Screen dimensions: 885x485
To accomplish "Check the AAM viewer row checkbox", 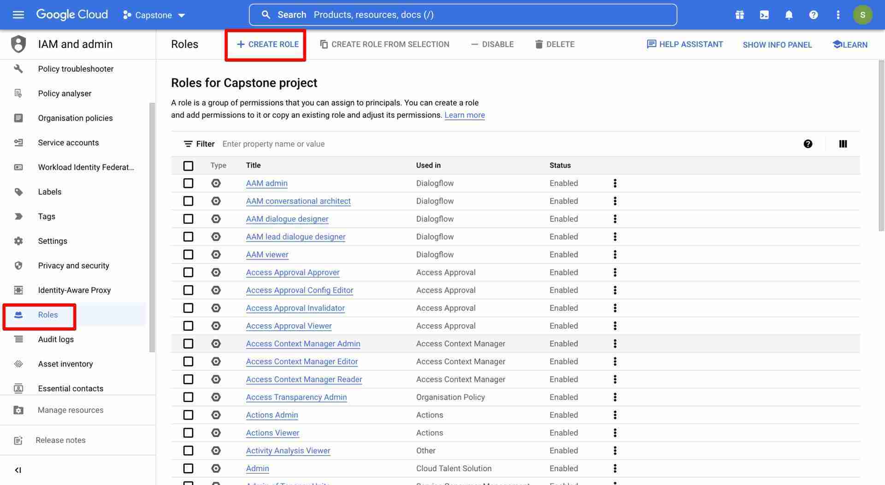I will (x=188, y=255).
